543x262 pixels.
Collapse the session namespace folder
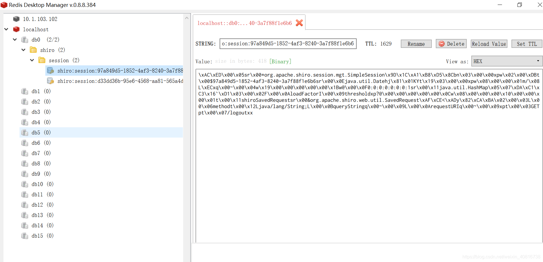click(32, 60)
